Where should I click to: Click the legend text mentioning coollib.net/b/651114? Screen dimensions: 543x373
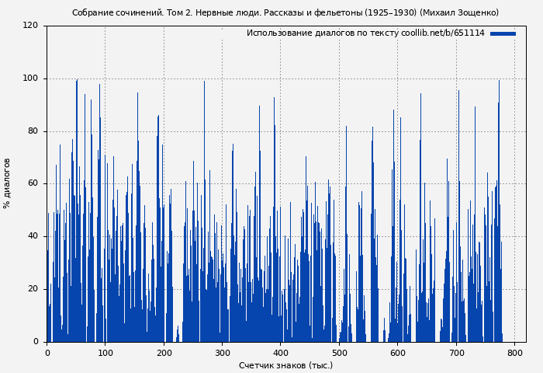pos(365,33)
